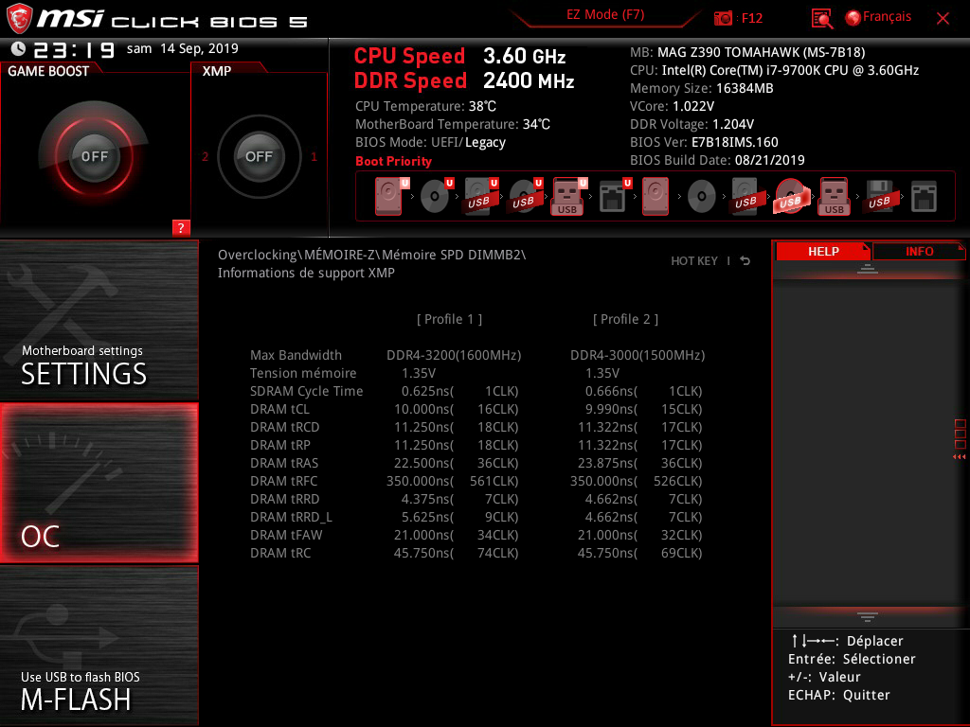Click the SDRAM Cycle Time row label
Screen dimensions: 970x727
tap(306, 391)
